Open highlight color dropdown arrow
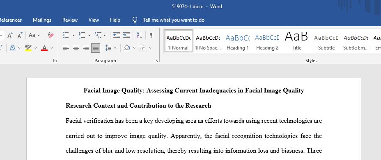381x160 pixels. coord(36,48)
